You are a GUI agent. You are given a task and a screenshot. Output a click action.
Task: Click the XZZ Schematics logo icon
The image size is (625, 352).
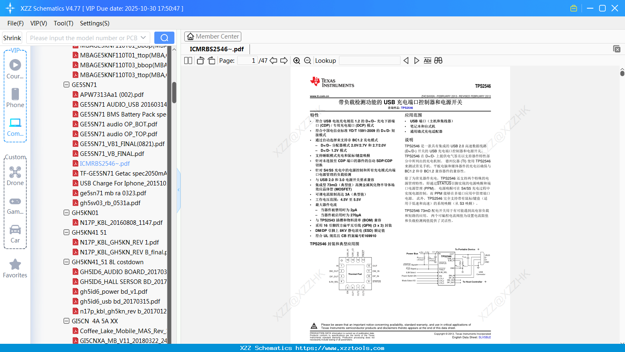[10, 8]
